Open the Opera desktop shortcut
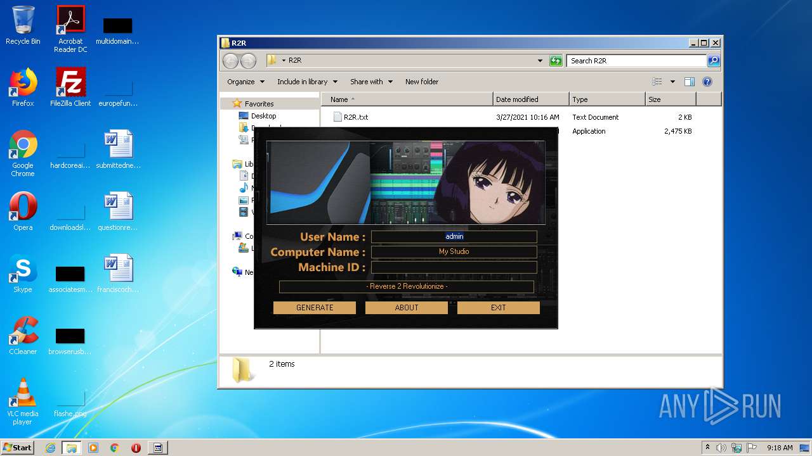The height and width of the screenshot is (456, 812). coord(23,212)
